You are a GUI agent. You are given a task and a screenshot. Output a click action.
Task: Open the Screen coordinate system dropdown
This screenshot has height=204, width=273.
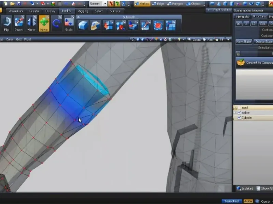[105, 4]
